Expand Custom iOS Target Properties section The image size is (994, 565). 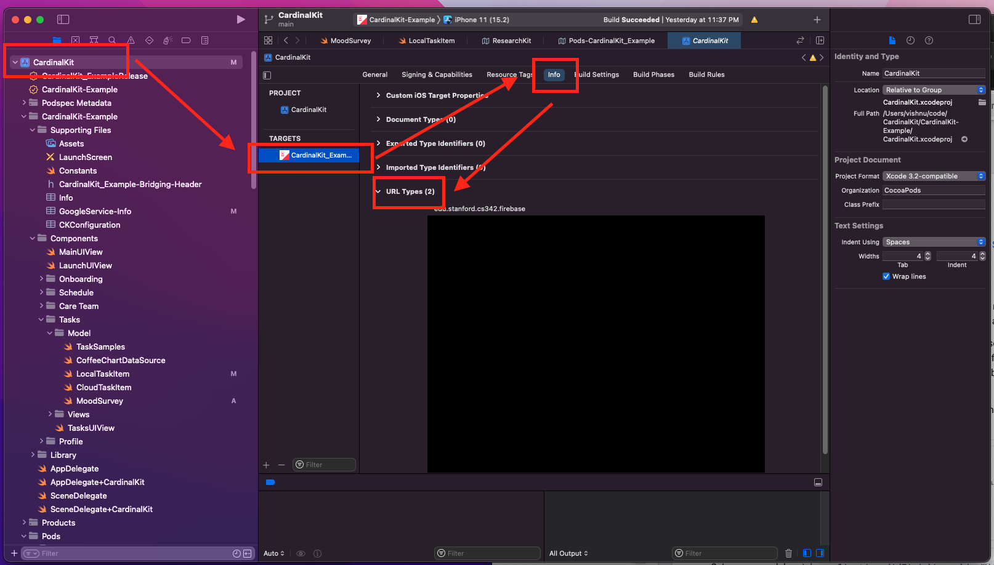click(378, 95)
